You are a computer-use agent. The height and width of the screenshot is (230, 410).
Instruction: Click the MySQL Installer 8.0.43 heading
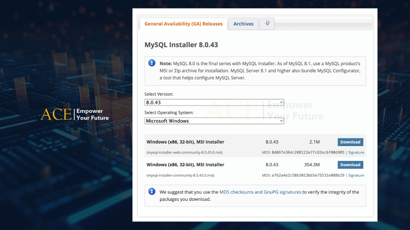181,45
